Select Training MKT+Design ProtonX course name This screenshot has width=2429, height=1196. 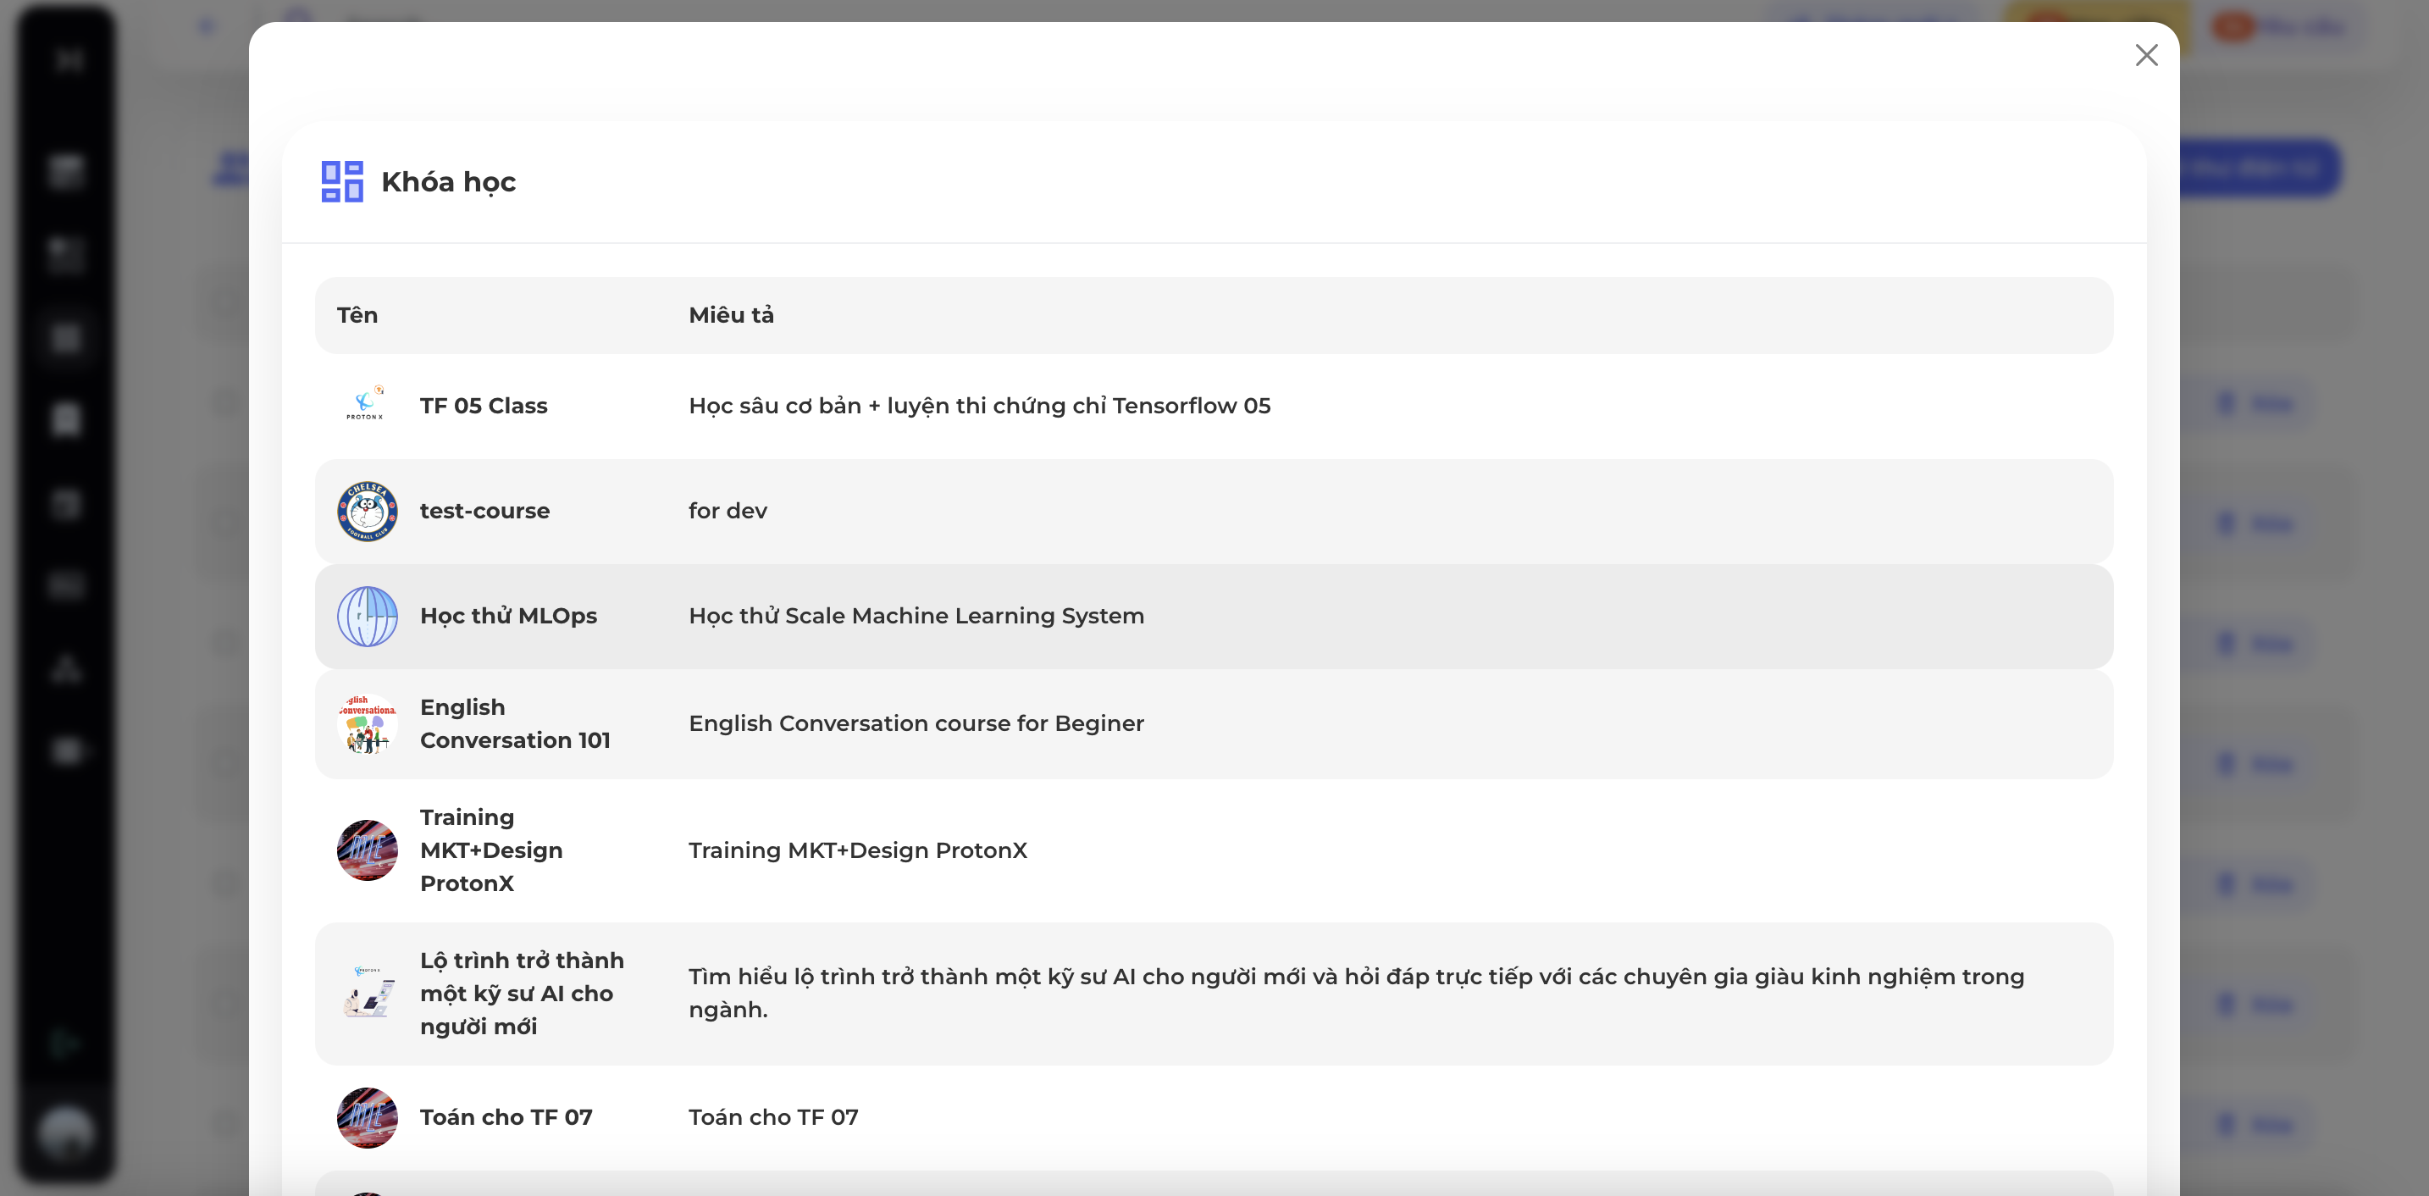pyautogui.click(x=490, y=850)
